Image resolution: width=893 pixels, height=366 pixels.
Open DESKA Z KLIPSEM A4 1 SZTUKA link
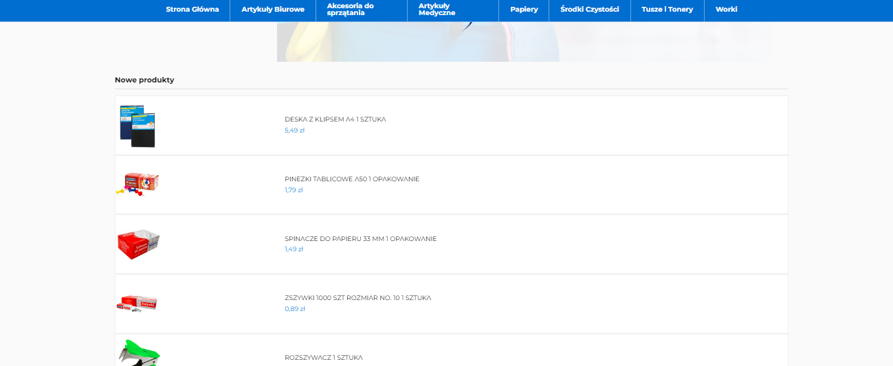(335, 119)
